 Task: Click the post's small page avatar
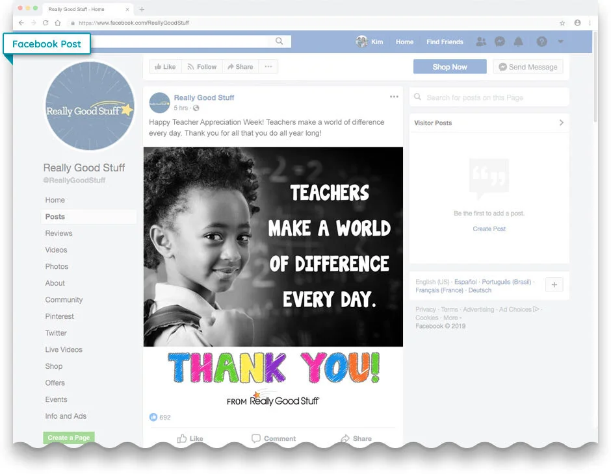159,103
